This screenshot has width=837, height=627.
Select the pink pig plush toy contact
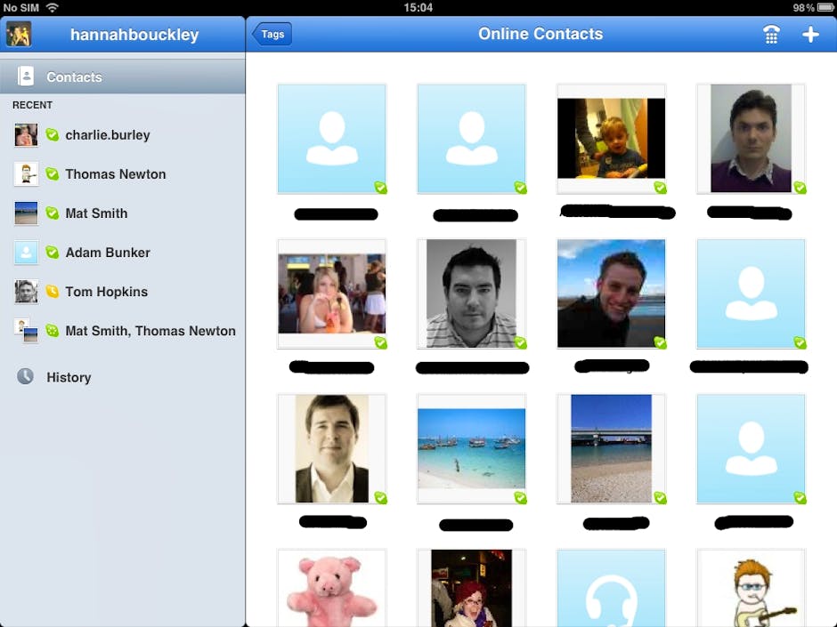331,589
